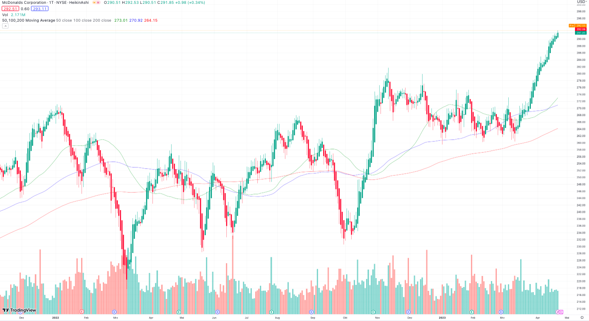Click the Vol value 2.171M

[x=18, y=14]
